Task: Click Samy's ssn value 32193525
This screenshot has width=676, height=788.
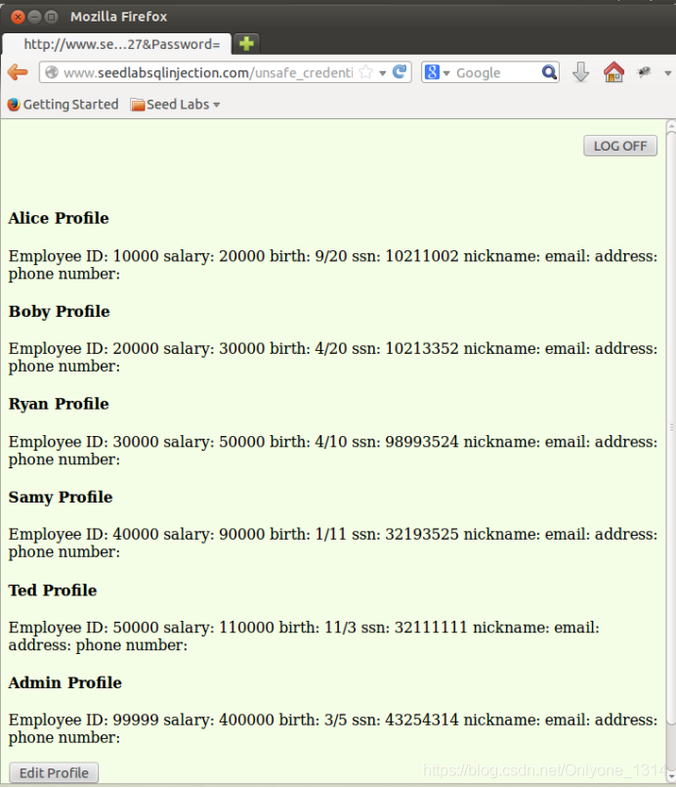Action: pos(422,534)
